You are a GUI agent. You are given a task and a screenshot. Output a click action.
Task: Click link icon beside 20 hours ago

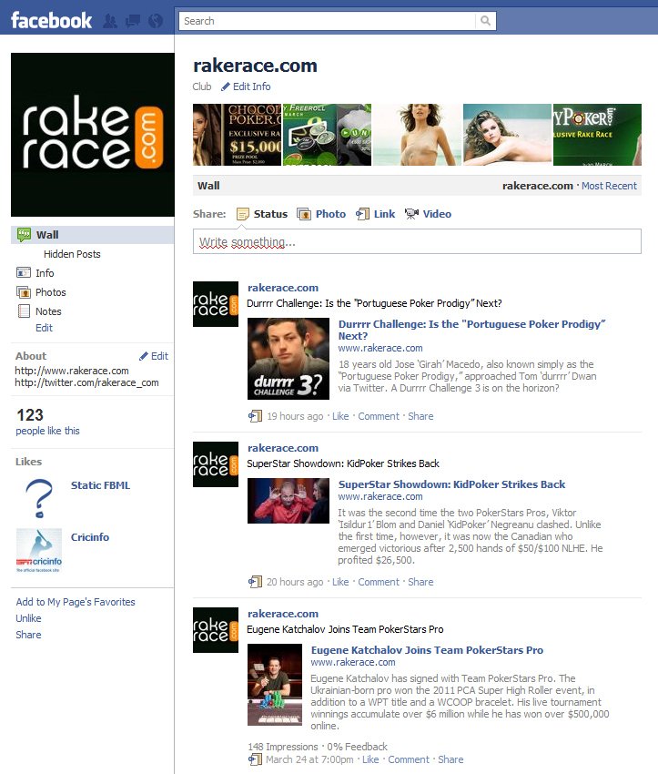pyautogui.click(x=255, y=582)
